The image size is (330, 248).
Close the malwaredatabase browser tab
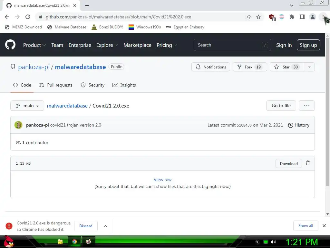75,5
